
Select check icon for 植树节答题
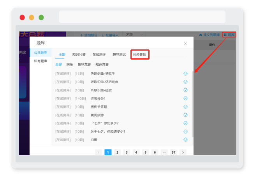click(185, 107)
